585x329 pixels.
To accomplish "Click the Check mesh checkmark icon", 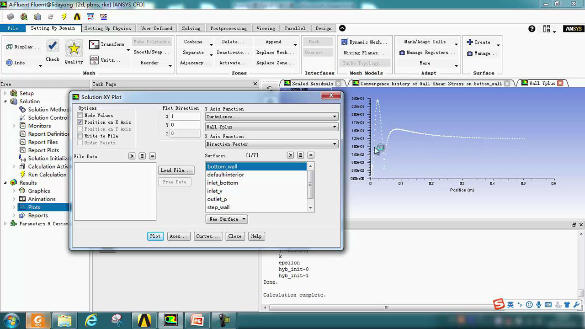I will coord(53,46).
